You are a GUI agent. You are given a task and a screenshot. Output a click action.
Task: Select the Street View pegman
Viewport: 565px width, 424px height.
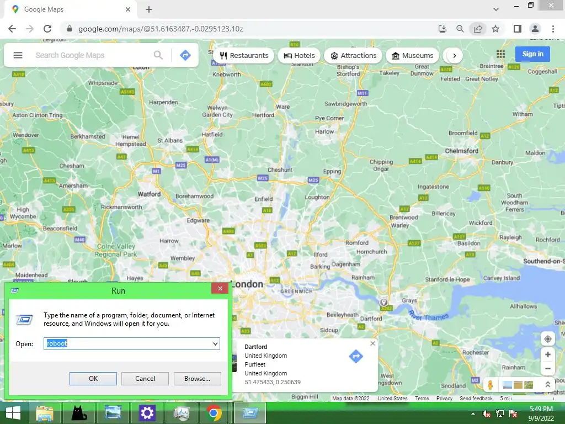click(x=490, y=385)
